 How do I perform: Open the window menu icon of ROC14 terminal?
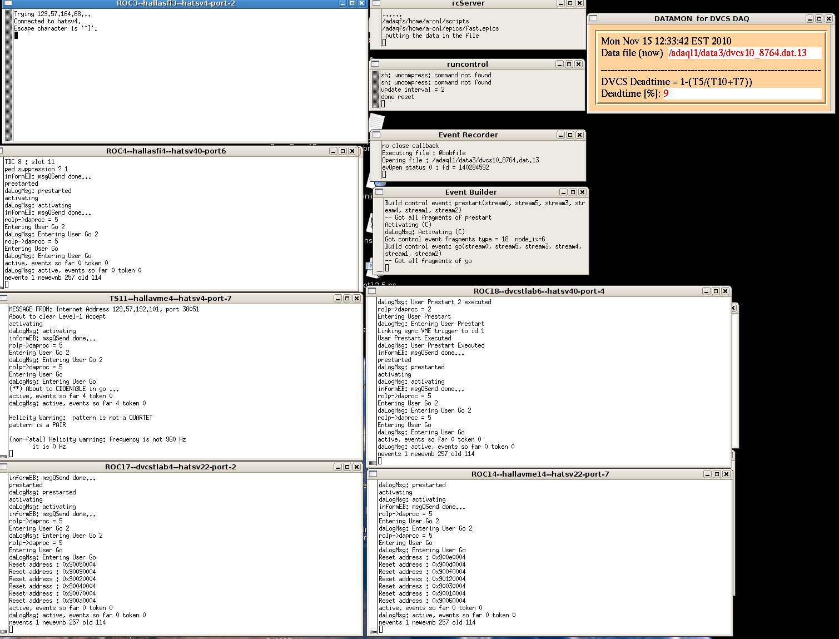(373, 474)
